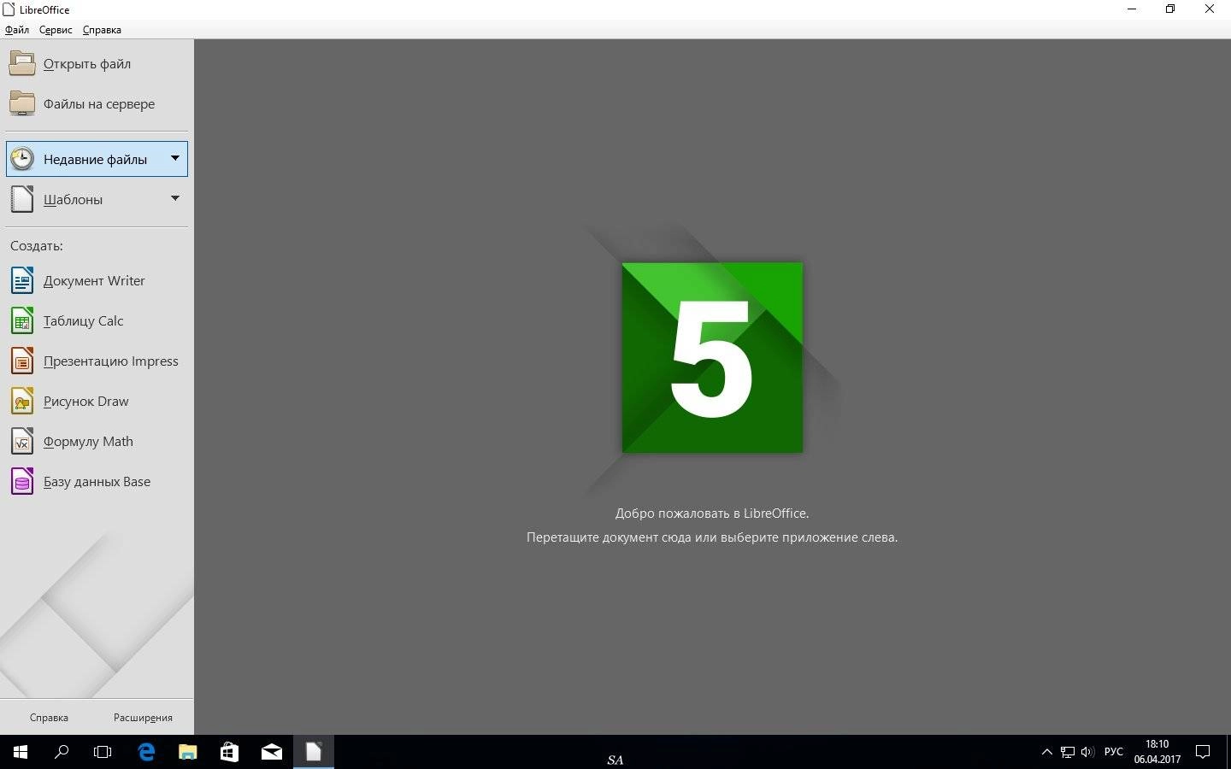1231x769 pixels.
Task: Expand the Шаблоны dropdown arrow
Action: pos(175,198)
